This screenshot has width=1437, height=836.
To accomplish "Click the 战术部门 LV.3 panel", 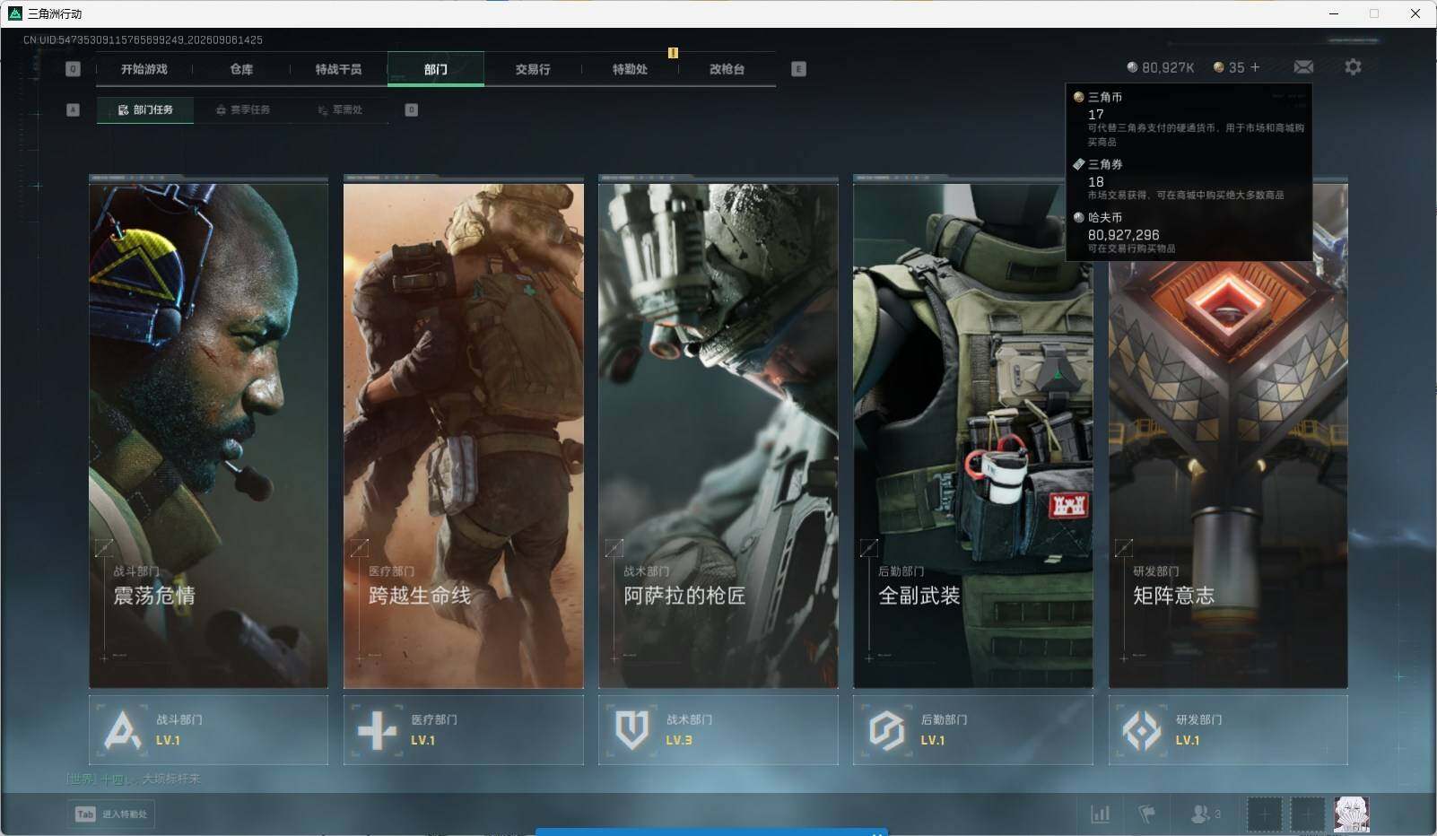I will coord(718,730).
